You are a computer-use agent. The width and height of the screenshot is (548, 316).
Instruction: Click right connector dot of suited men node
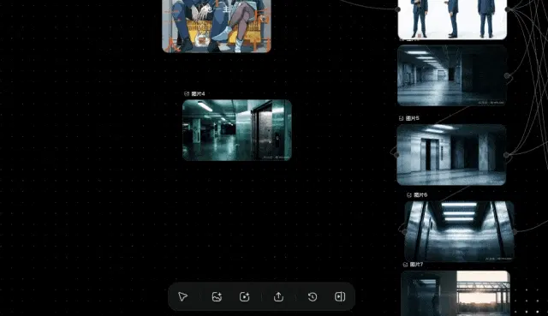pyautogui.click(x=507, y=9)
